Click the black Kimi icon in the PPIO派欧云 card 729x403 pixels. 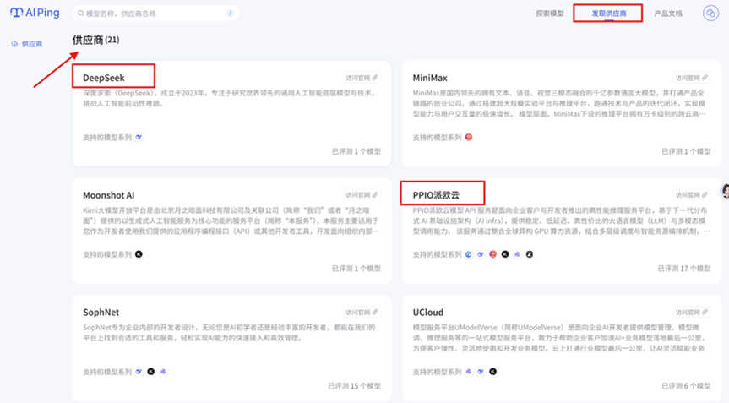tap(505, 254)
